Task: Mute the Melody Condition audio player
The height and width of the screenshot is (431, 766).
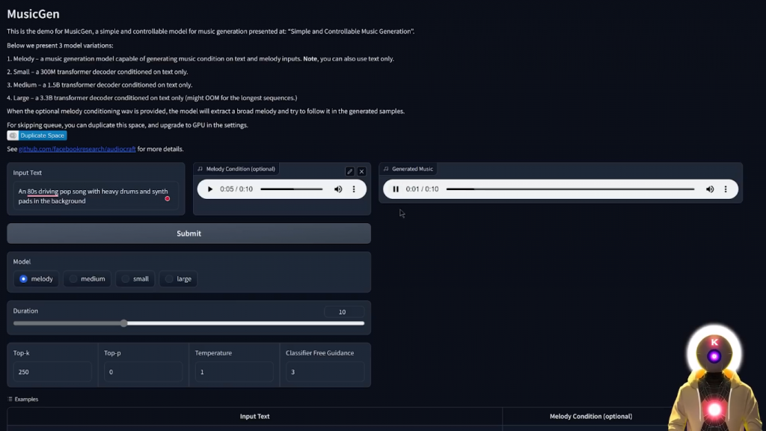Action: pos(338,189)
